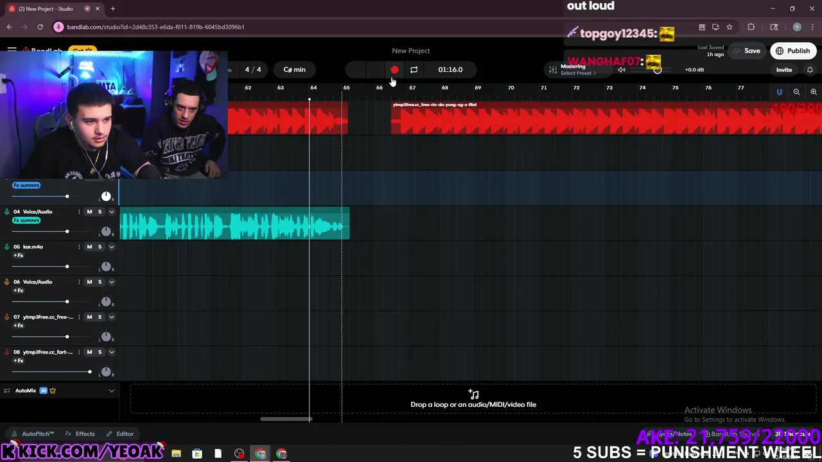Open a new browser tab with plus
This screenshot has height=462, width=822.
[112, 9]
